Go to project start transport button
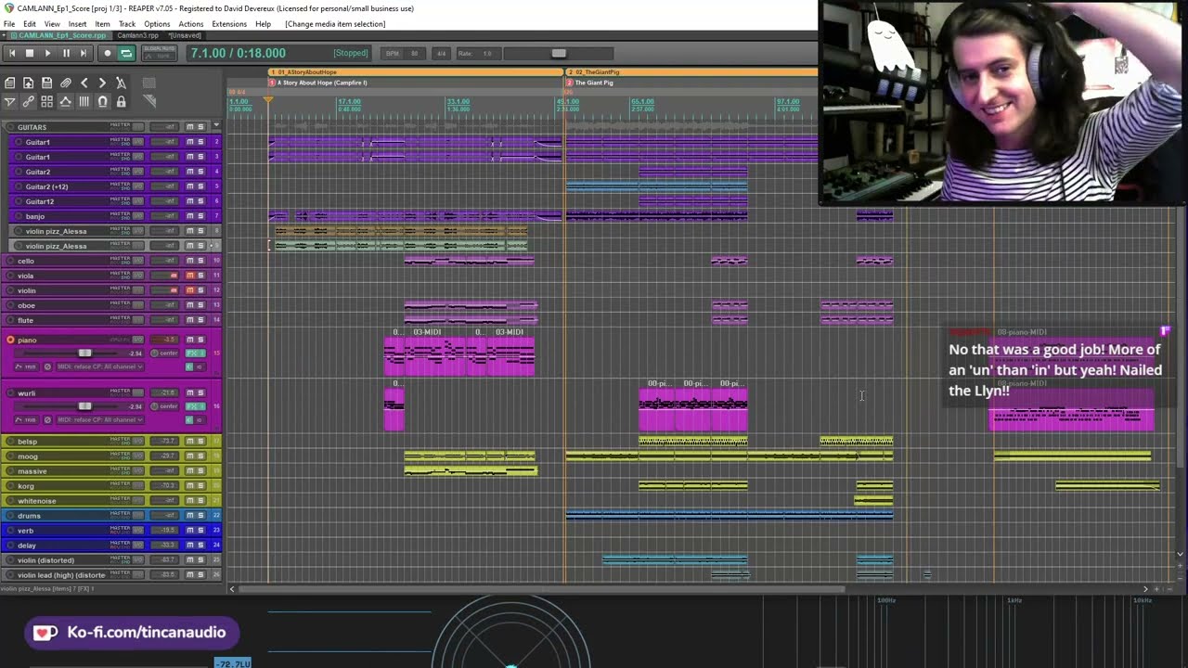1188x668 pixels. coord(11,54)
